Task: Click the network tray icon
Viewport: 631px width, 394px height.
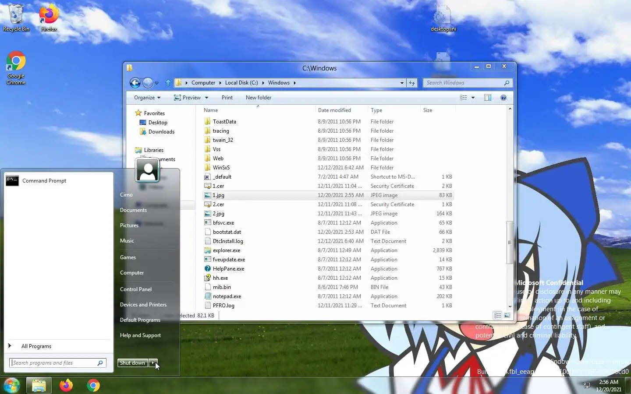Action: tap(587, 385)
